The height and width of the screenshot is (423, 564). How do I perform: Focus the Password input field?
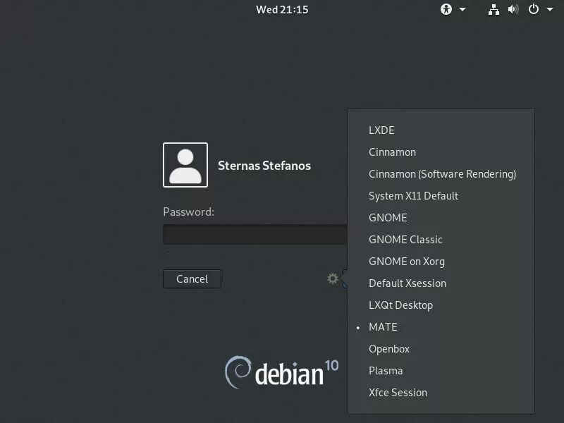[x=255, y=235]
